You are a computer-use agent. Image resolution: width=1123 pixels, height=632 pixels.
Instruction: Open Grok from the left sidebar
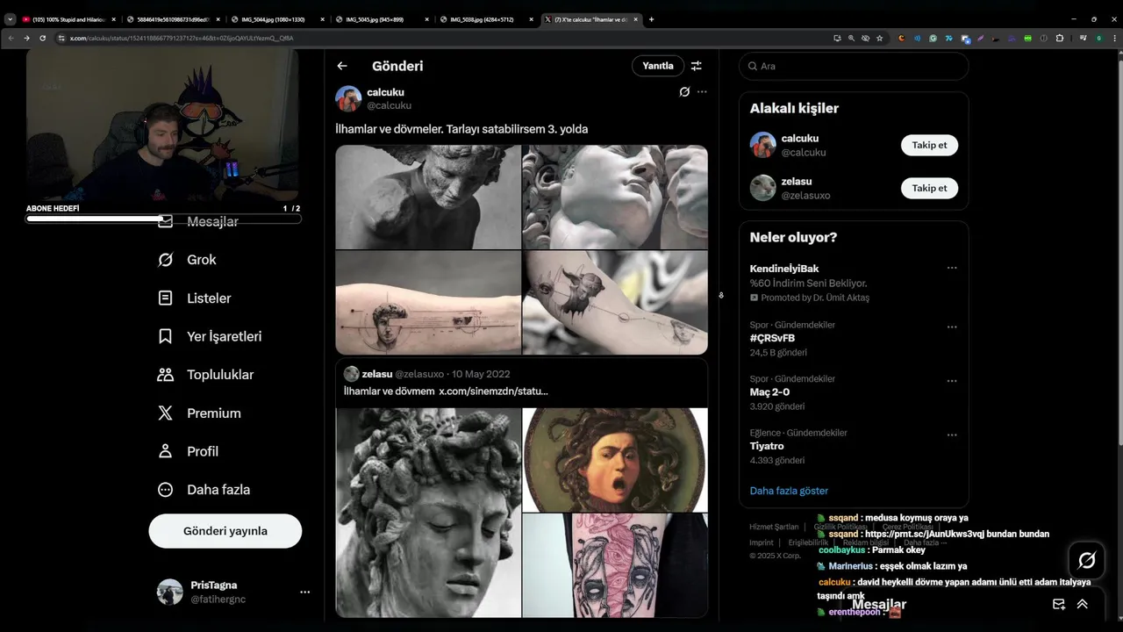(186, 260)
